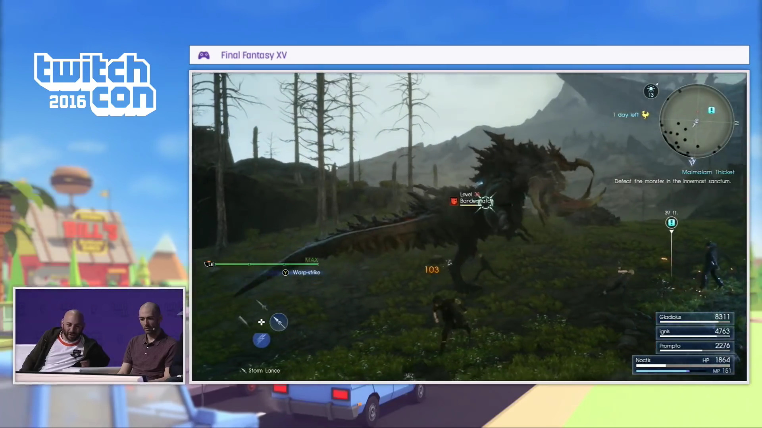Click the enemy 'Level 38' label
This screenshot has width=762, height=428.
pos(470,195)
